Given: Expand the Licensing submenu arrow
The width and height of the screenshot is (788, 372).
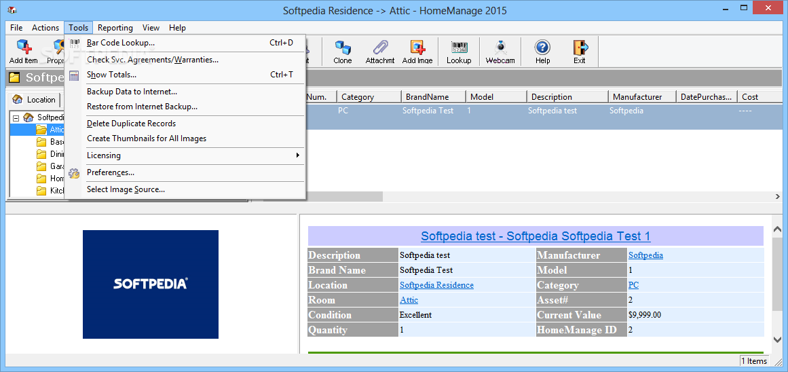Looking at the screenshot, I should coord(298,155).
